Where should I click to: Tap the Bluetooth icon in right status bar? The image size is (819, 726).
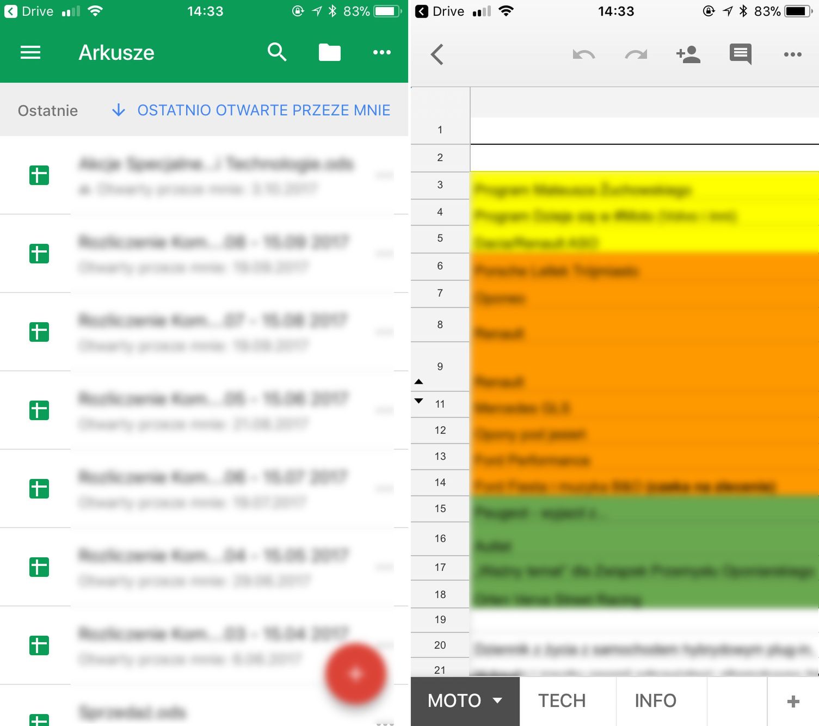point(743,11)
